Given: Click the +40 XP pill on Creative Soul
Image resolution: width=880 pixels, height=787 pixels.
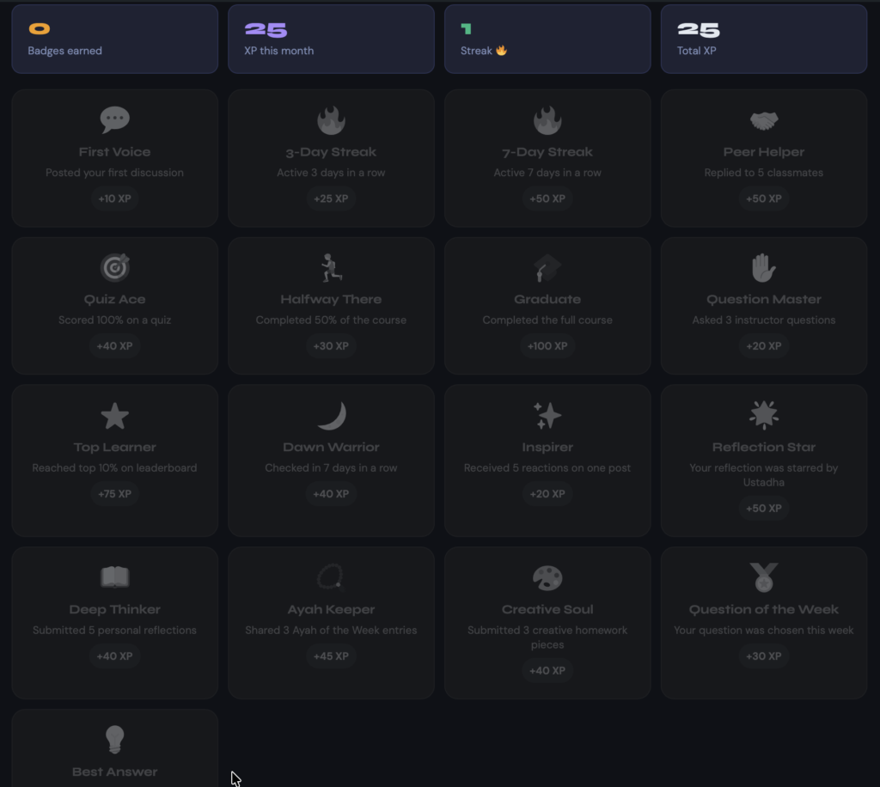Looking at the screenshot, I should pyautogui.click(x=547, y=671).
